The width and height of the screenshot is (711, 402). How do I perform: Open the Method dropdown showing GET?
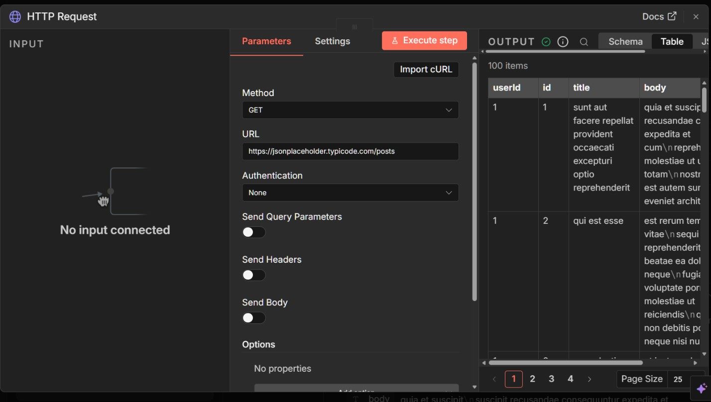click(350, 110)
